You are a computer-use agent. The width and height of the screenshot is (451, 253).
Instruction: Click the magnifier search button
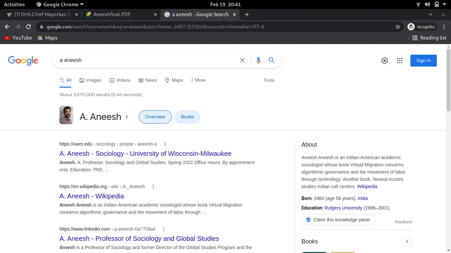point(271,60)
